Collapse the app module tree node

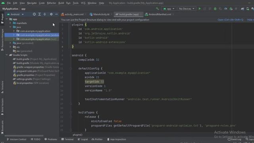pyautogui.click(x=7, y=19)
